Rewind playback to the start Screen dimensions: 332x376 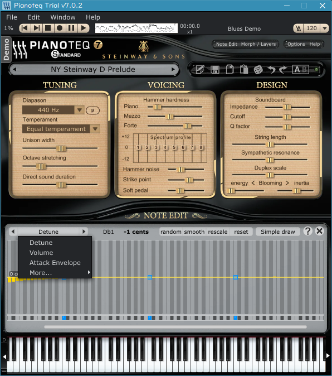tap(25, 28)
